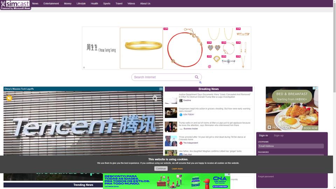
Task: Click AdChoices icon on Hotel ad
Action: coord(314,88)
